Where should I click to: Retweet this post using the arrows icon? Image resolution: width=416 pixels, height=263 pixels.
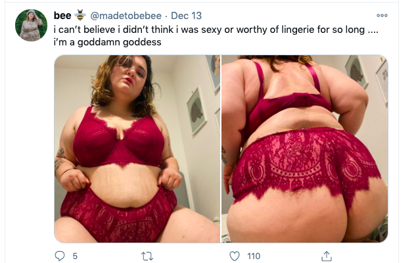pos(147,256)
